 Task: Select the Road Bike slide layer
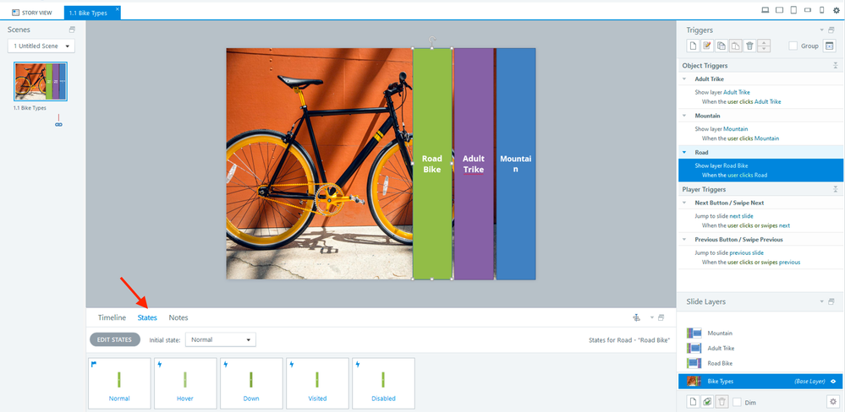[760, 364]
